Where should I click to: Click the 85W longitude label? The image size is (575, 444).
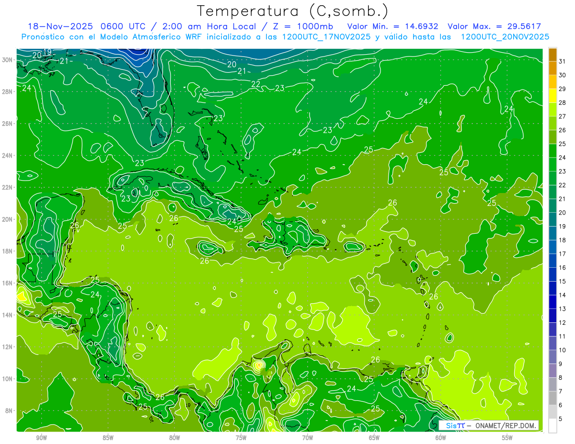pos(108,438)
